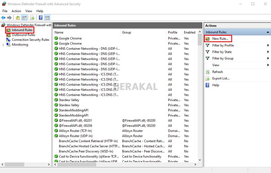Toggle Show/Hide Action Pane toolbar icon
The height and width of the screenshot is (173, 271).
tap(47, 18)
